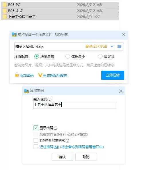160x170 pixels.
Task: Click the browse folder icon in filename field
Action: pos(119,47)
